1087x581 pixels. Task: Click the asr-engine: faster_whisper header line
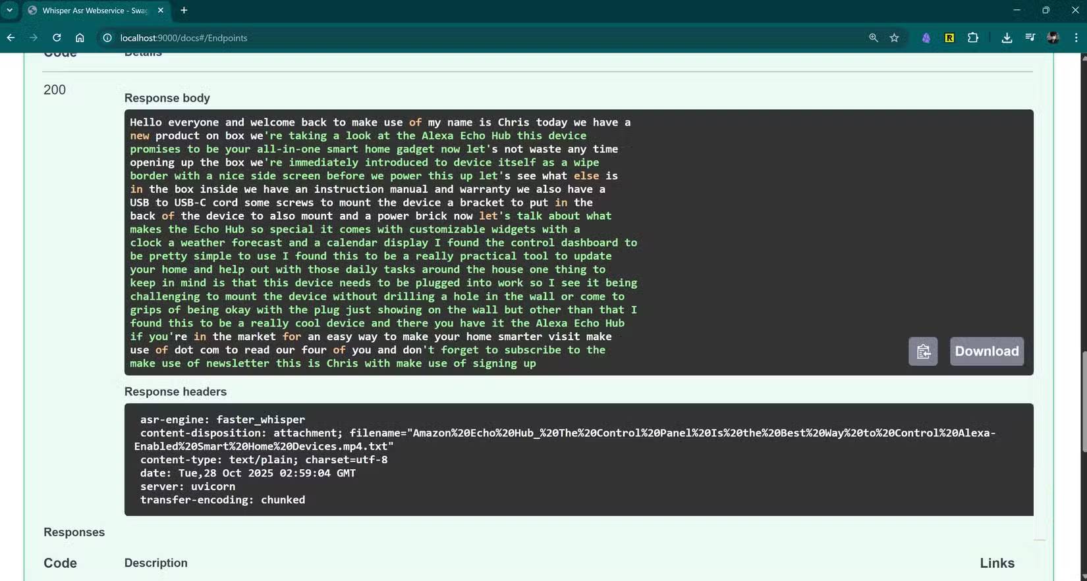click(x=223, y=420)
